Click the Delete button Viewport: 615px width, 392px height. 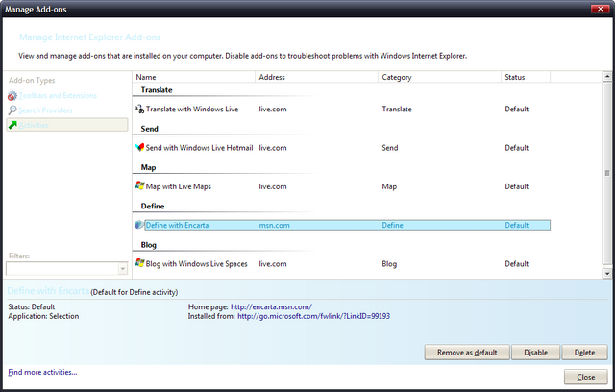(584, 353)
